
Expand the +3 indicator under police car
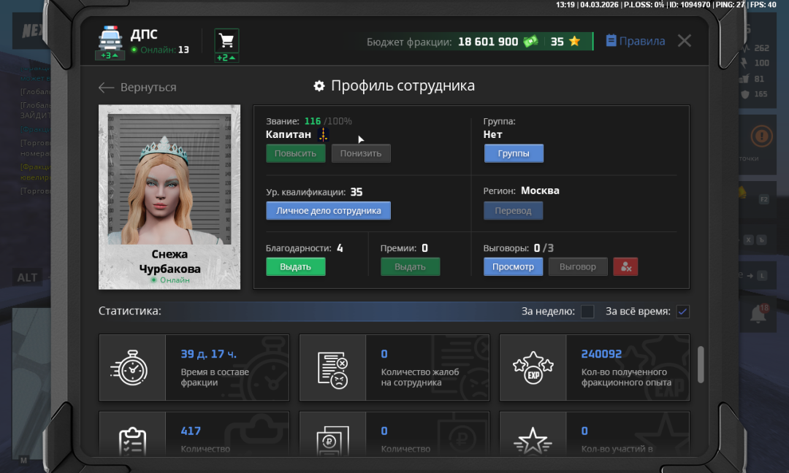pos(110,55)
